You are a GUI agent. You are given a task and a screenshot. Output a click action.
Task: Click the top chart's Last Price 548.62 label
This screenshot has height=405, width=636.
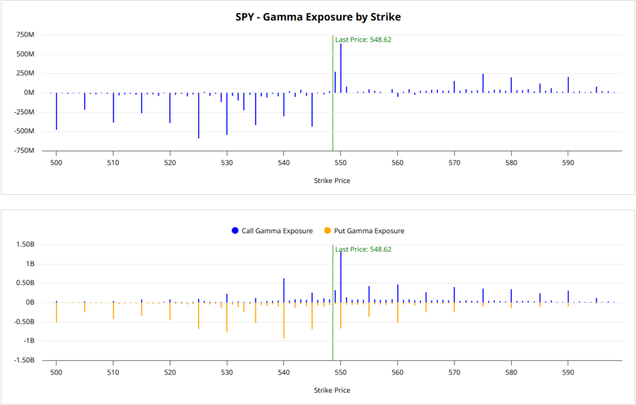[x=363, y=40]
